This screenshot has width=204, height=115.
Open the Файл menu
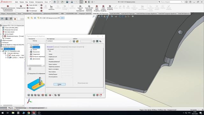(17, 2)
